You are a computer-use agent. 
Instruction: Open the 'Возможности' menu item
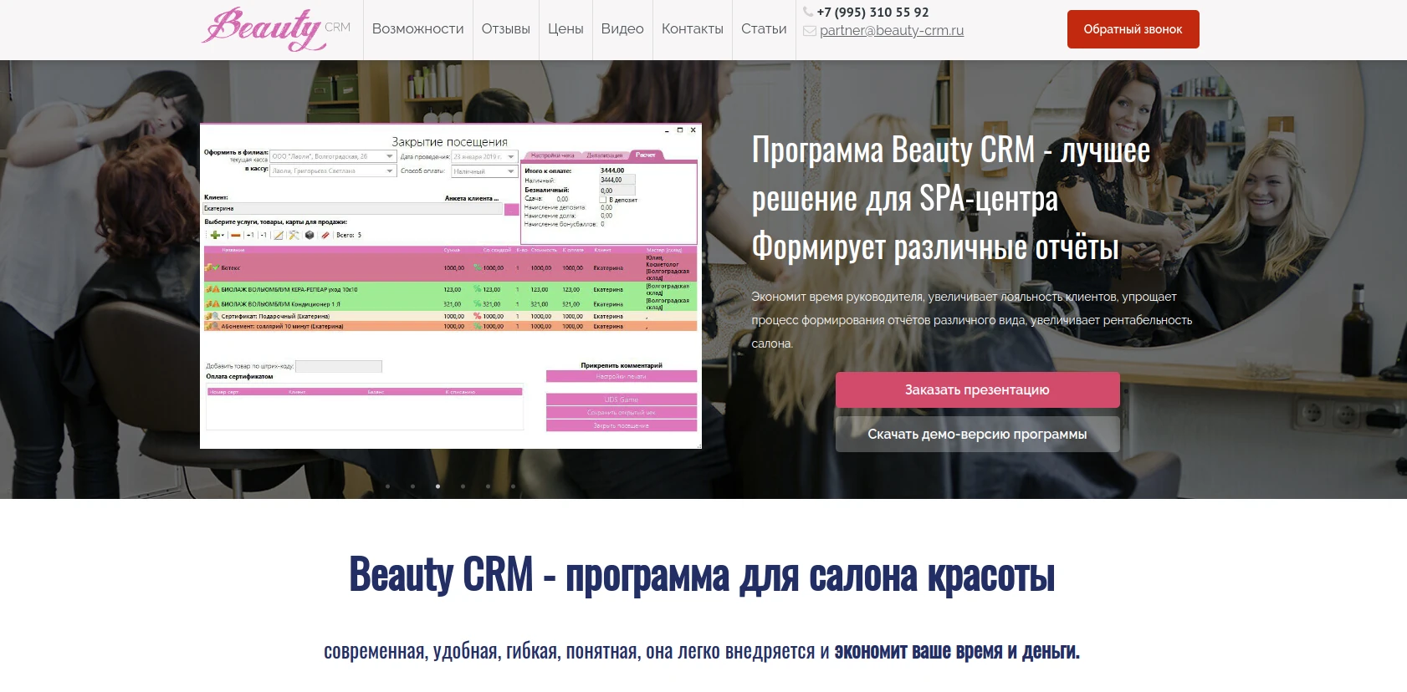tap(417, 28)
